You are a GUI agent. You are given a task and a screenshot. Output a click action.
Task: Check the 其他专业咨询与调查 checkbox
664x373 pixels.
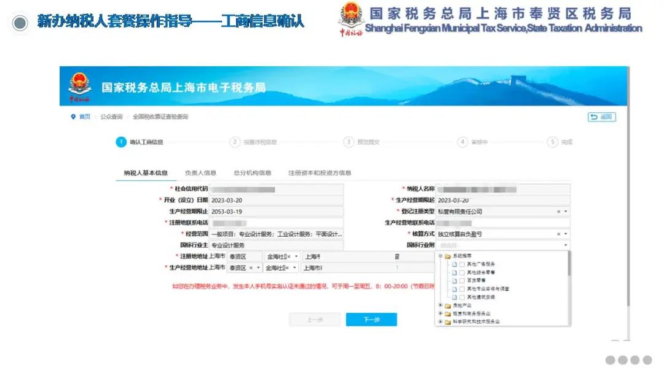462,290
